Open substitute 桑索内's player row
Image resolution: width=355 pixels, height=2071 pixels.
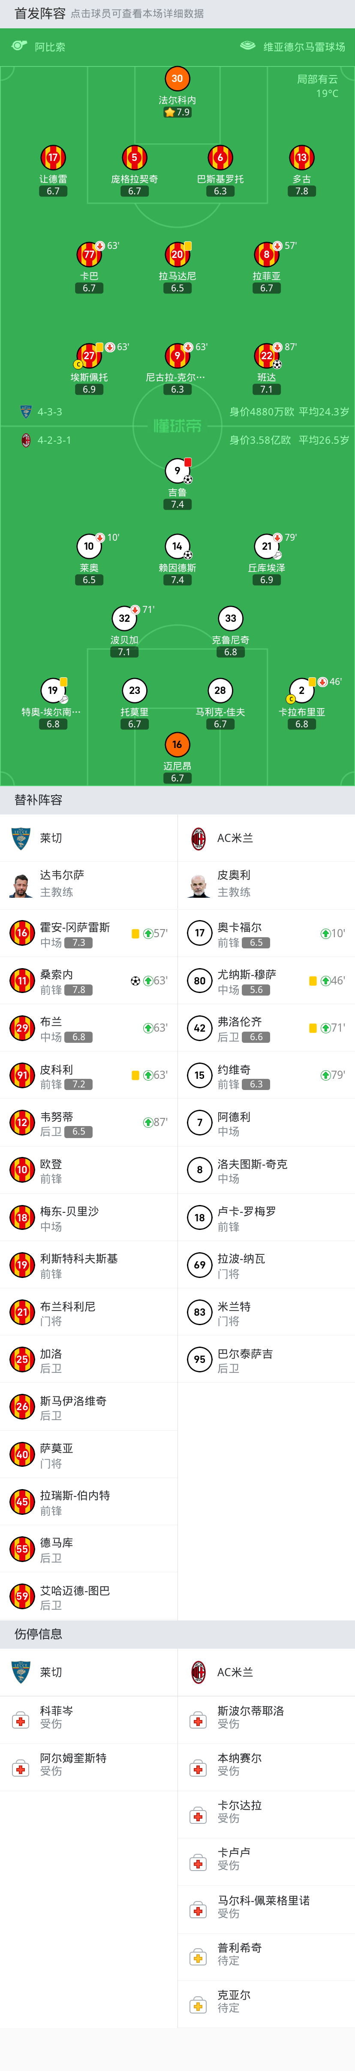click(88, 980)
